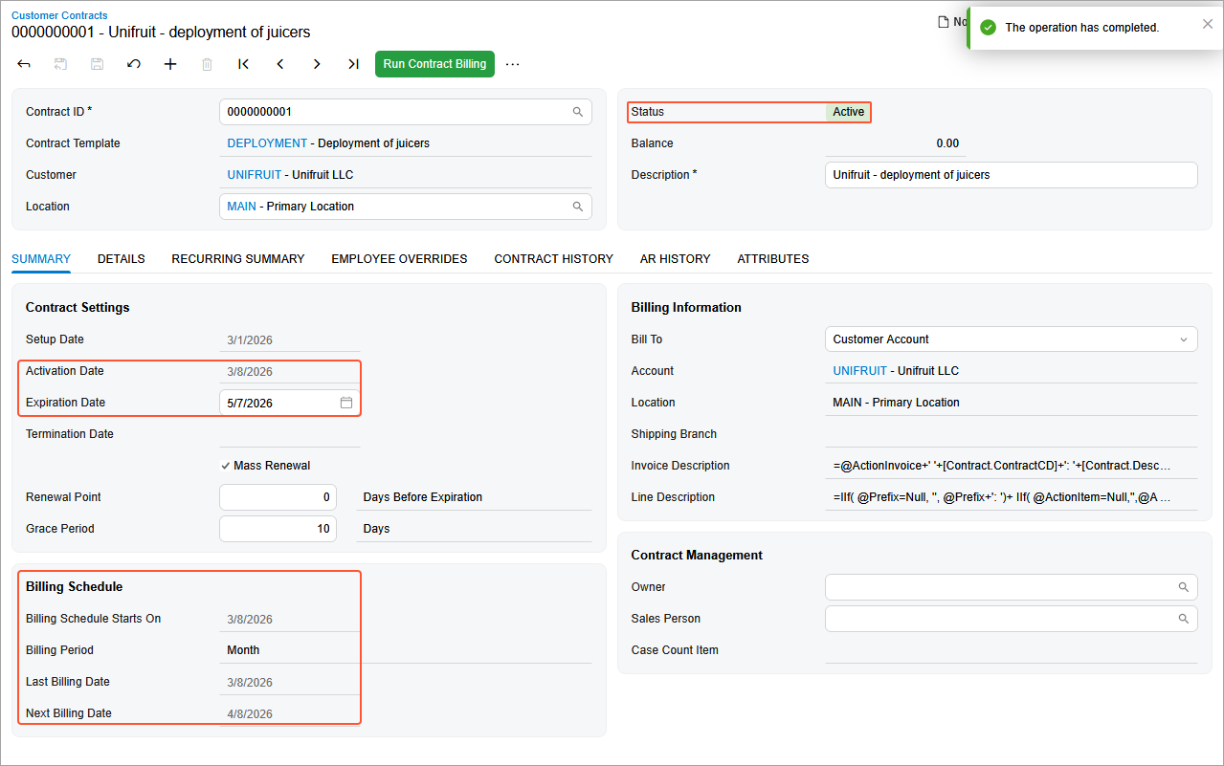Open the Location selector lookup
This screenshot has width=1224, height=766.
(x=578, y=206)
